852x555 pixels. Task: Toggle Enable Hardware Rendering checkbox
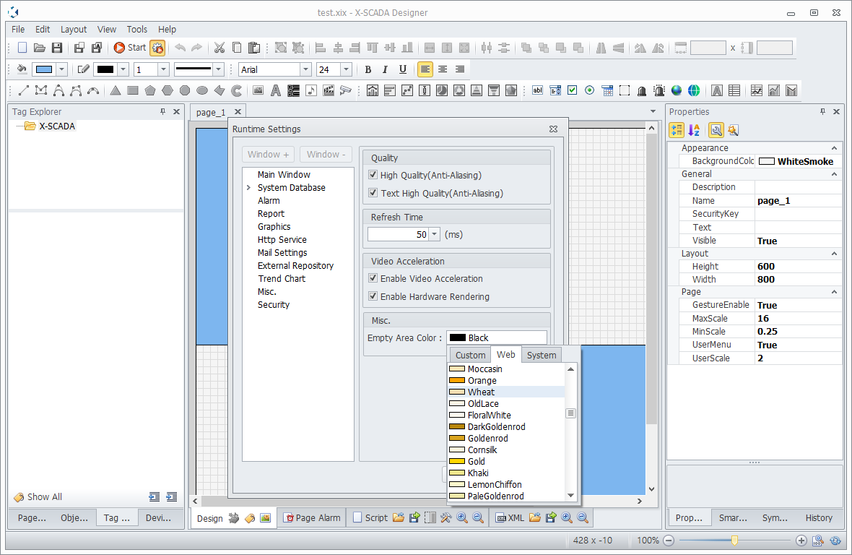(373, 296)
